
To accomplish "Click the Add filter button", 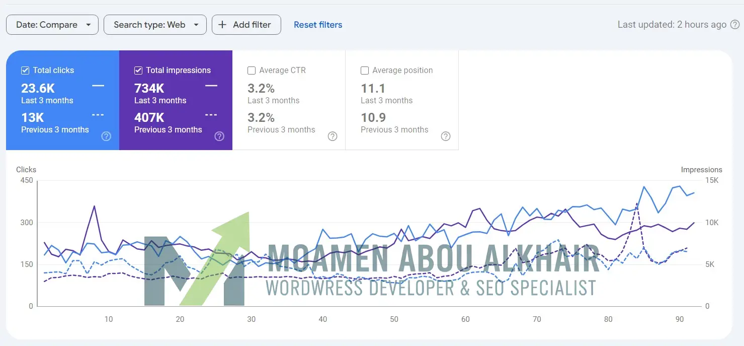I will pos(246,25).
